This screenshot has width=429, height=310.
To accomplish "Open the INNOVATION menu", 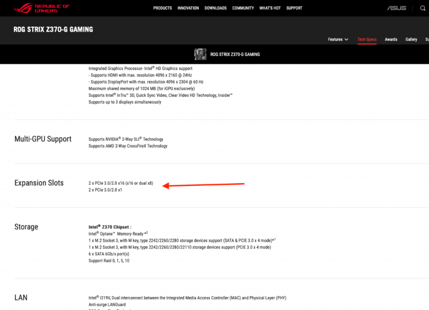I will (188, 8).
